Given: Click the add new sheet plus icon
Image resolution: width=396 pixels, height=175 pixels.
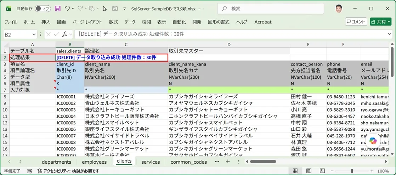Looking at the screenshot, I should point(228,162).
